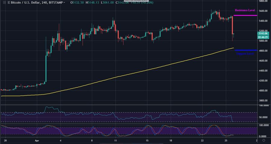Click the 3800.00 price axis label
The image size is (271, 144).
[x=263, y=101]
